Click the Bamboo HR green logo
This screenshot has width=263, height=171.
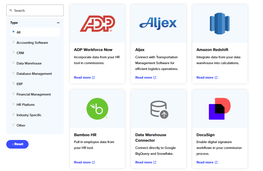[97, 109]
